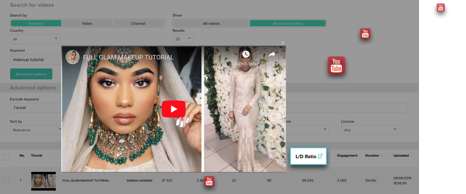Click the Engagement column sort icon
Screen dimensions: 466x194
339,160
